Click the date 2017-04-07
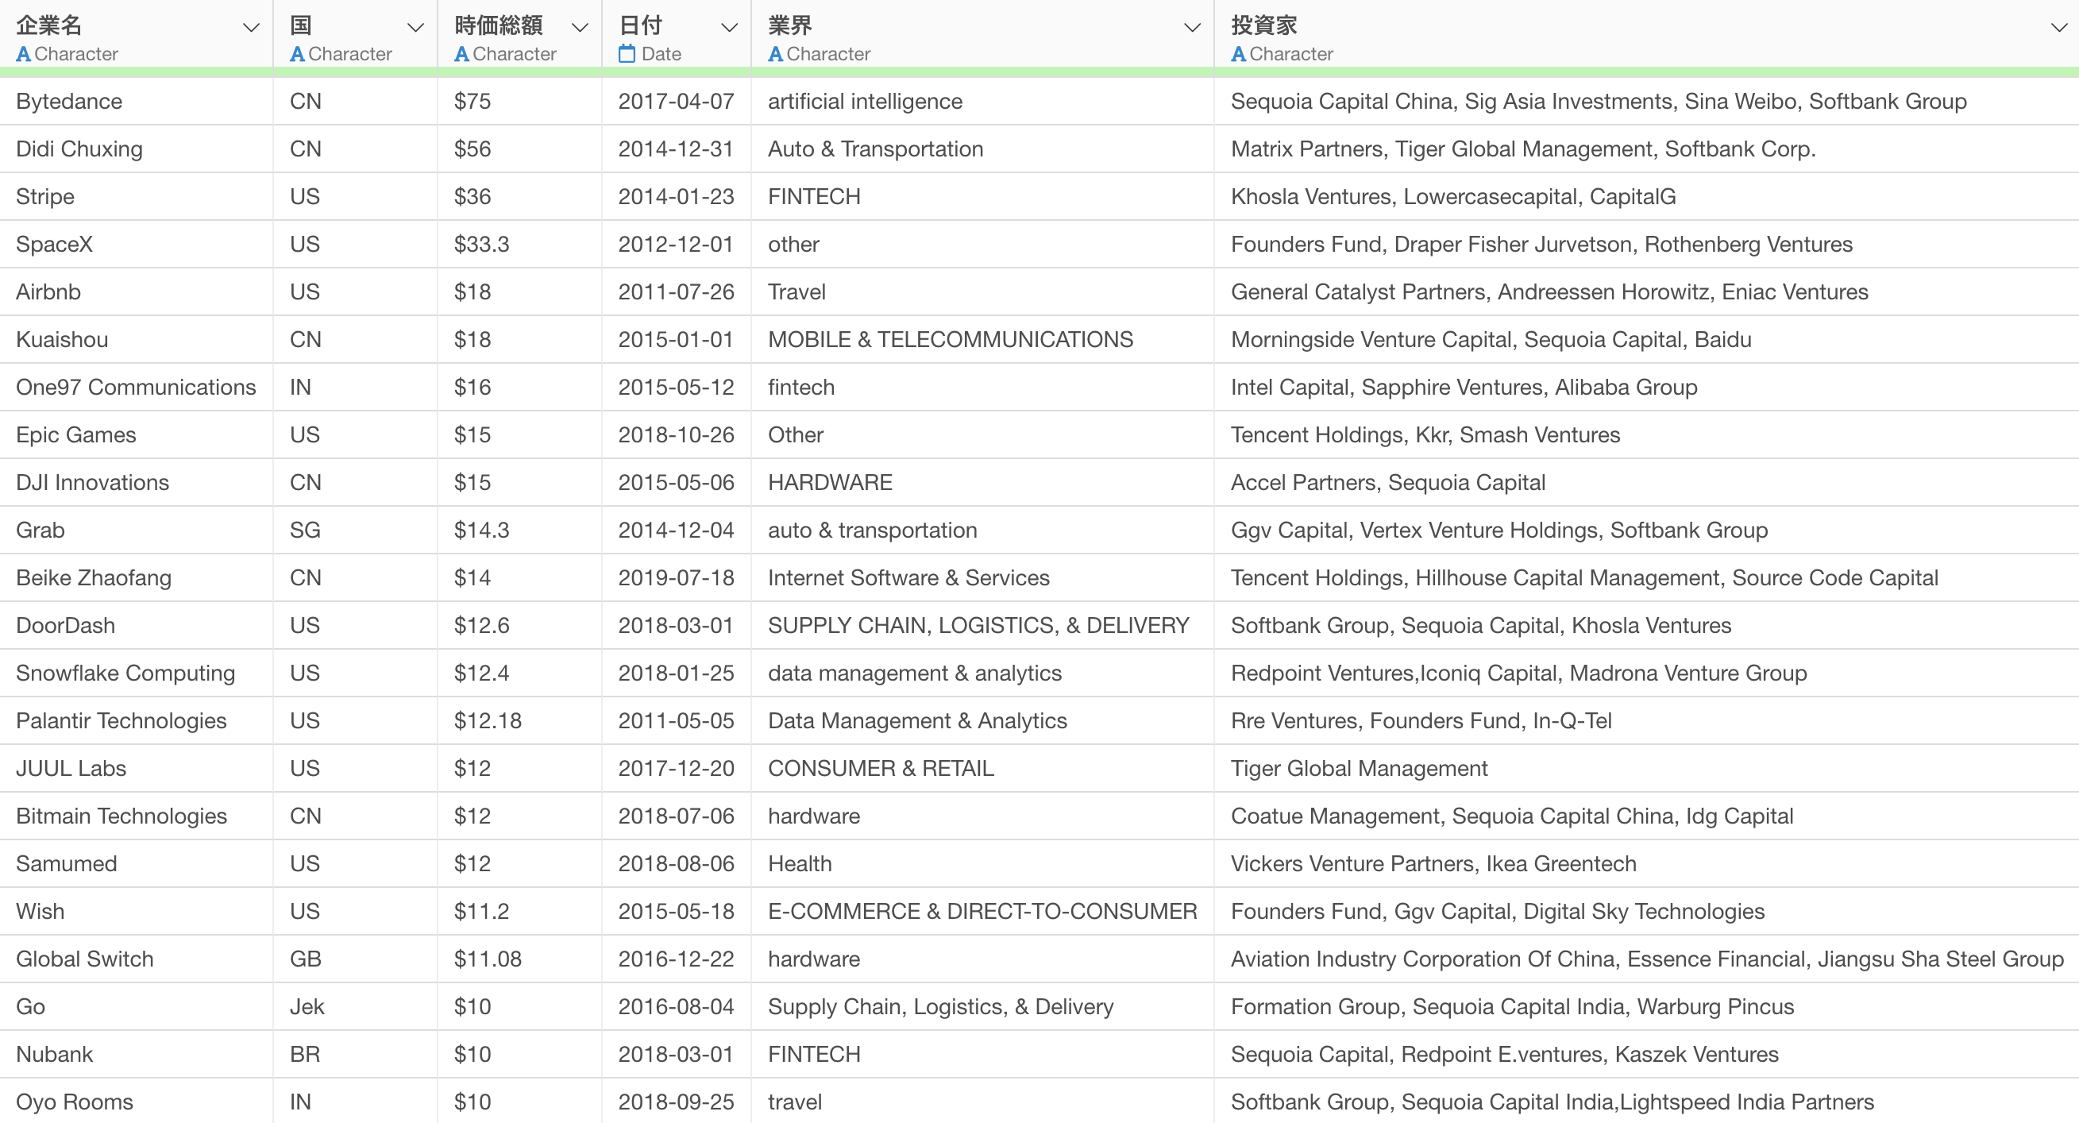The width and height of the screenshot is (2079, 1123). click(677, 101)
